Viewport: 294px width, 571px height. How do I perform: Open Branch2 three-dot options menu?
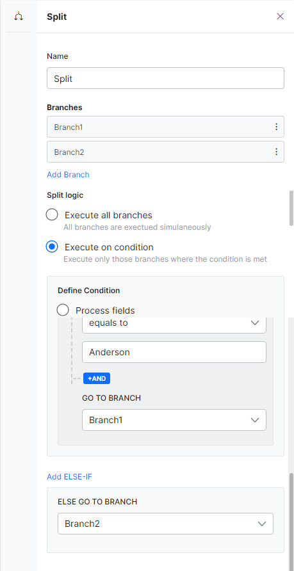[x=276, y=152]
